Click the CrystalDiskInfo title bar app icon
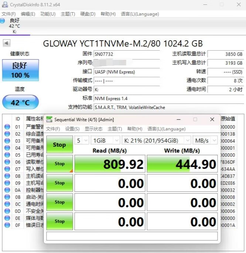The image size is (246, 253). (x=5, y=4)
